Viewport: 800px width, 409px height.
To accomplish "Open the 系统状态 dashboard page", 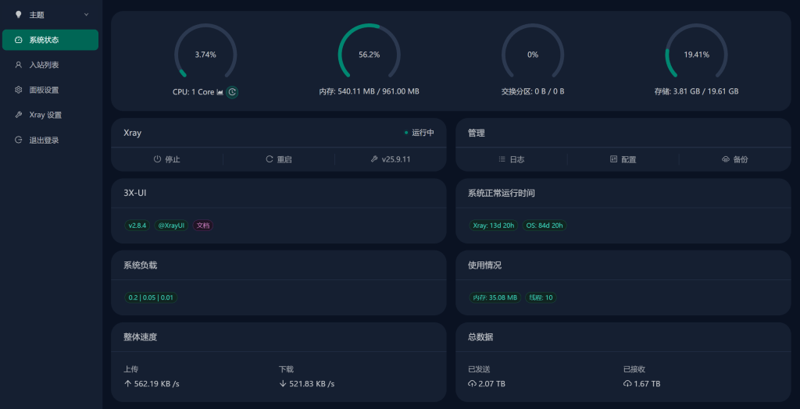I will click(x=50, y=40).
